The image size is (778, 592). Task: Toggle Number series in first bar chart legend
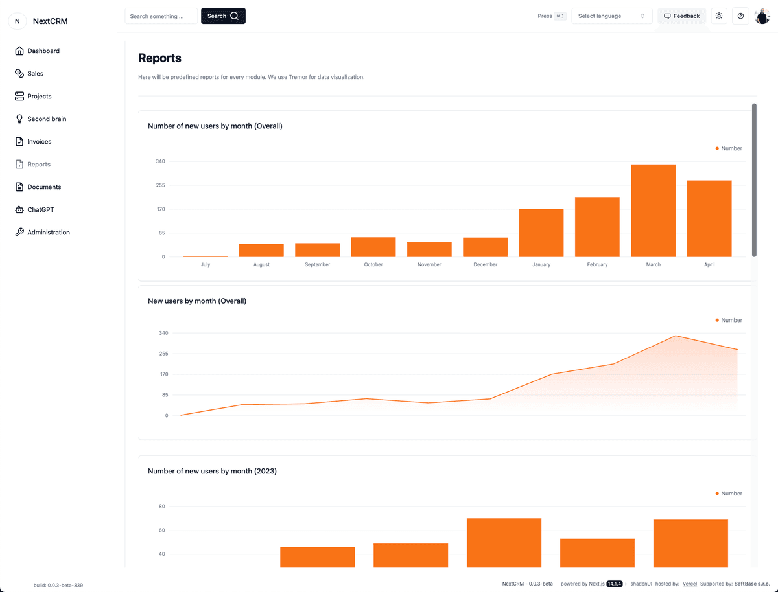point(729,148)
